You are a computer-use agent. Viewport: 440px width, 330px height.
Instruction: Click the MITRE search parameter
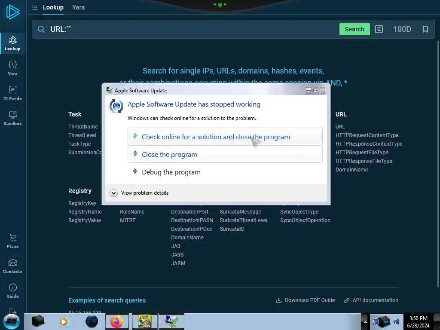point(128,220)
